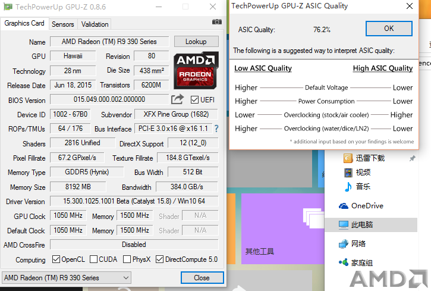Click the GPU-Z window close X button
Image resolution: width=431 pixels, height=291 pixels.
click(213, 7)
